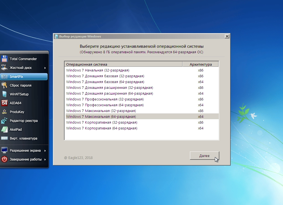The height and width of the screenshot is (205, 283).
Task: Expand the Жесткий диск submenu arrow
Action: [x=45, y=68]
